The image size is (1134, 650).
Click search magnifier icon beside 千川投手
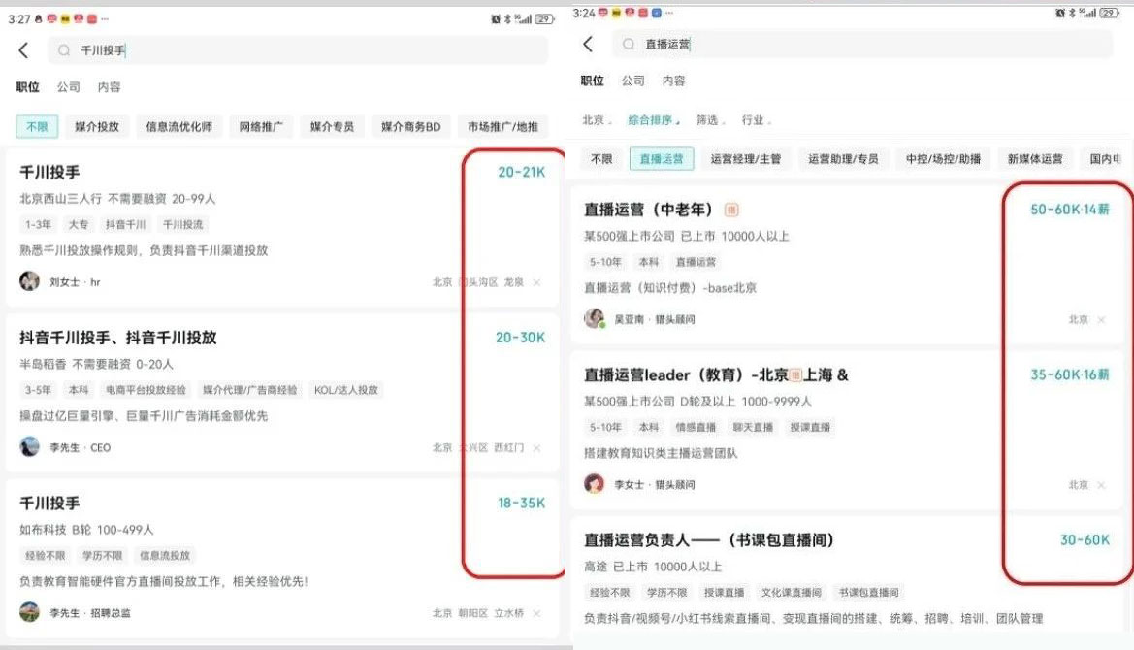(x=64, y=50)
